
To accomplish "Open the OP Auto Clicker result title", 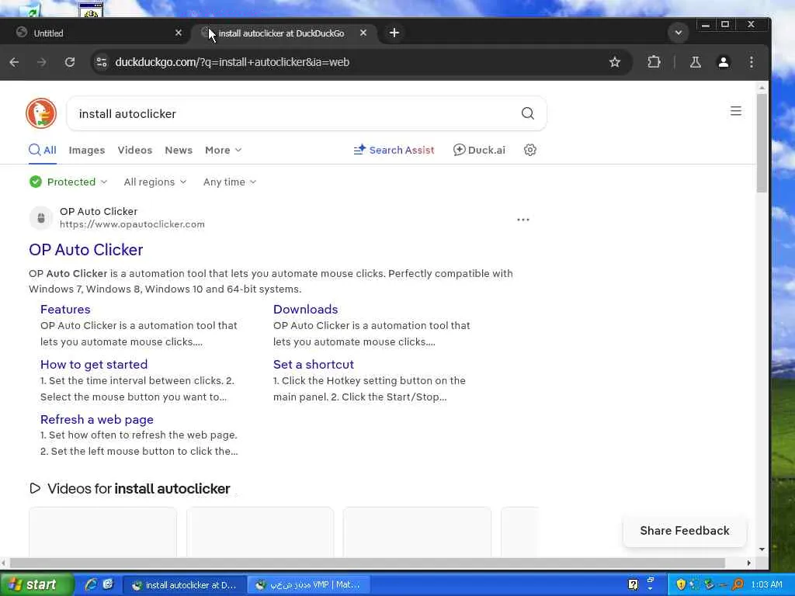I will (x=85, y=249).
